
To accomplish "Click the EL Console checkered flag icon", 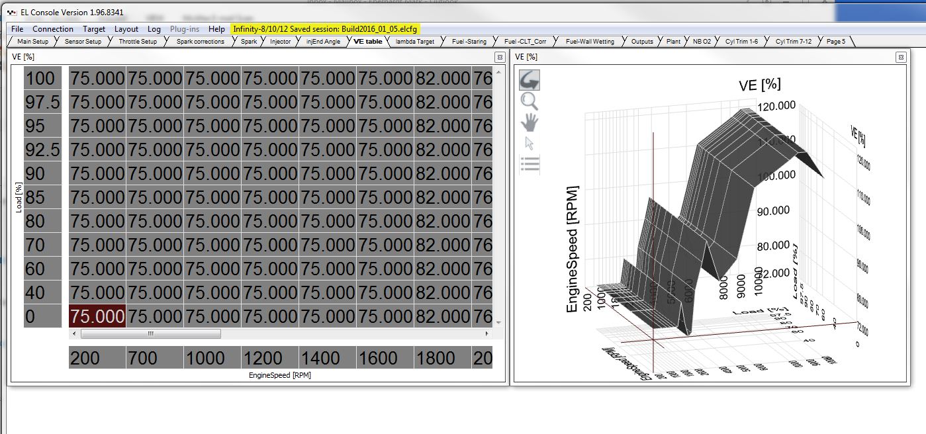I will (11, 13).
